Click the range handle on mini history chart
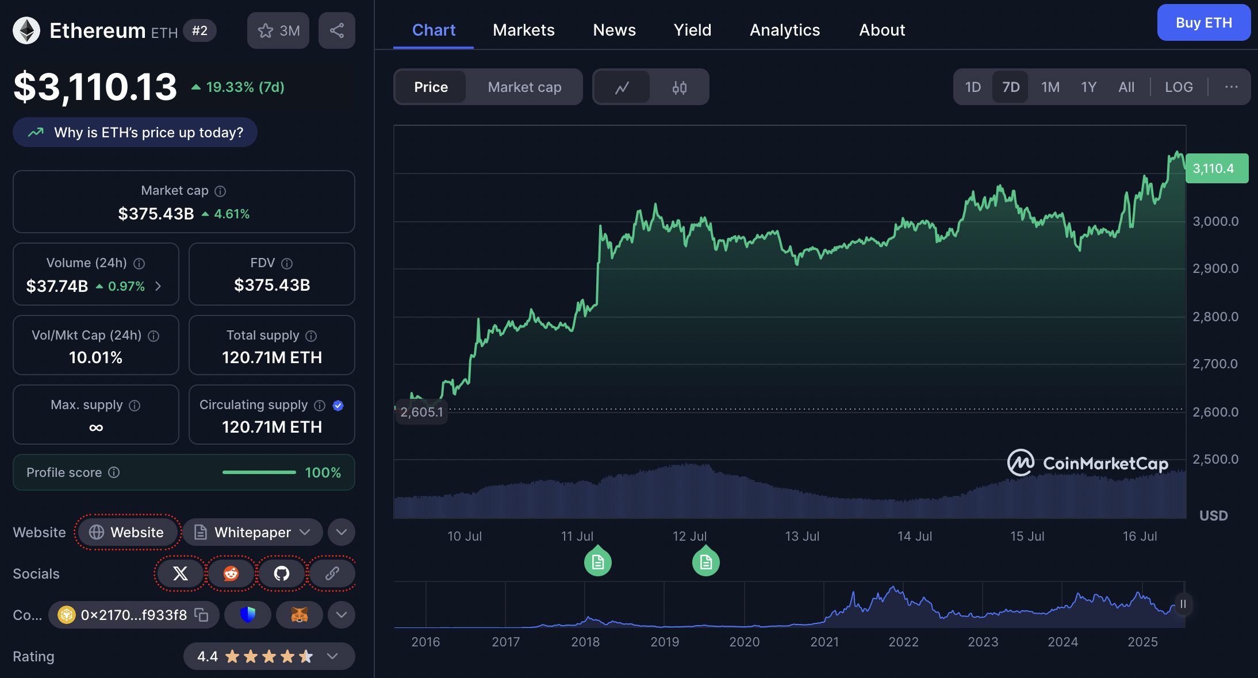This screenshot has height=678, width=1258. (1183, 604)
